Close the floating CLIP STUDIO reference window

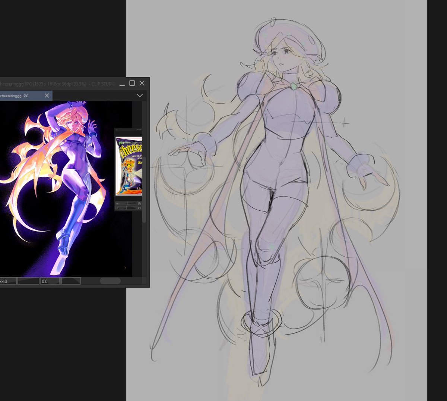(x=142, y=83)
